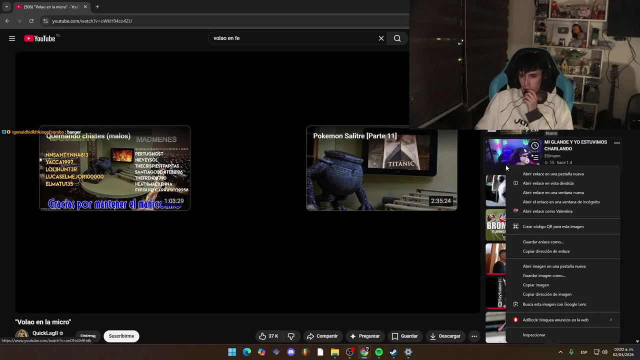Go to the YouTube home logo
640x360 pixels.
point(39,38)
